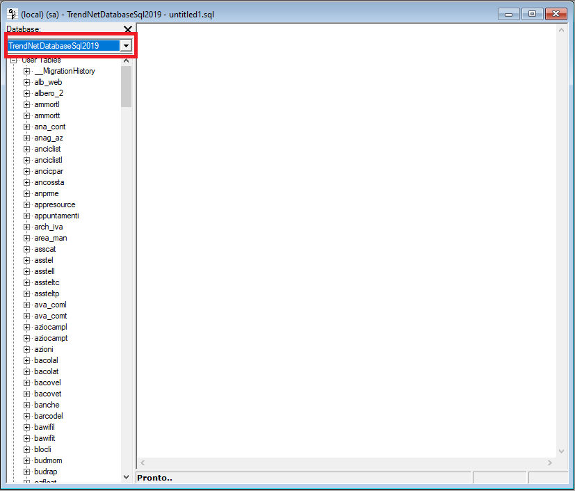This screenshot has width=575, height=491.
Task: Select the banche table
Action: coord(47,405)
